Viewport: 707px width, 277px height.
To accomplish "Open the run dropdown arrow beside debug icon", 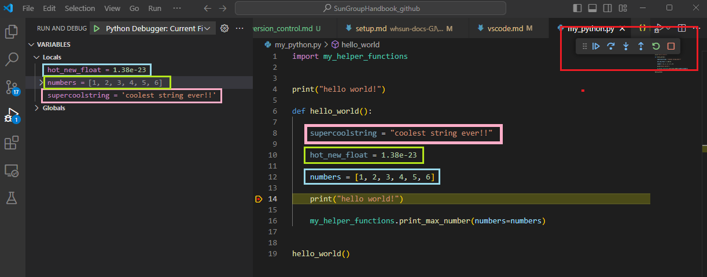I will click(x=668, y=28).
